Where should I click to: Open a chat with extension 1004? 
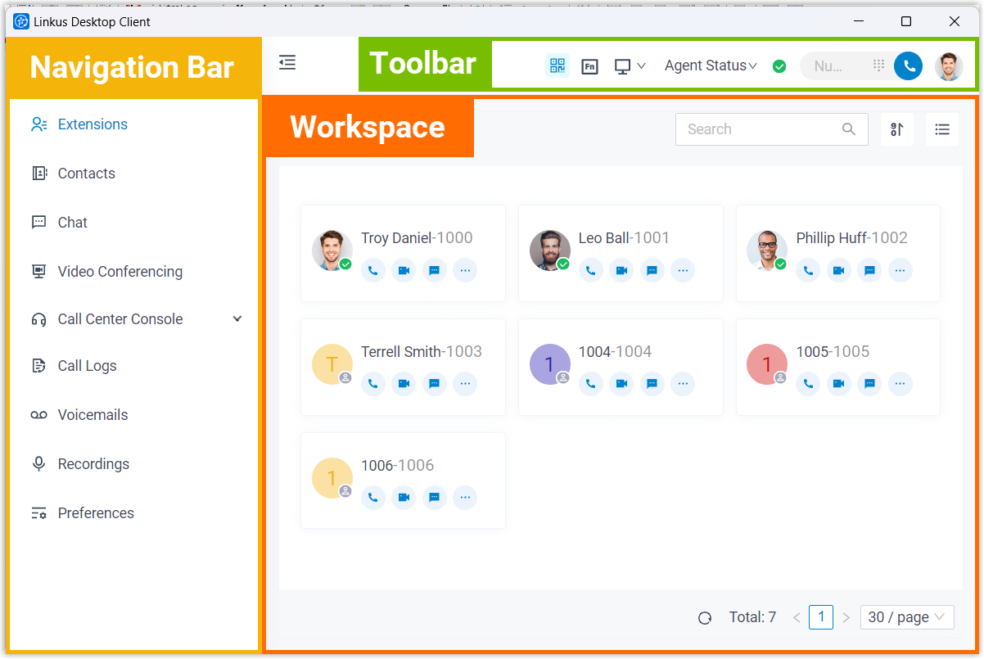(652, 383)
